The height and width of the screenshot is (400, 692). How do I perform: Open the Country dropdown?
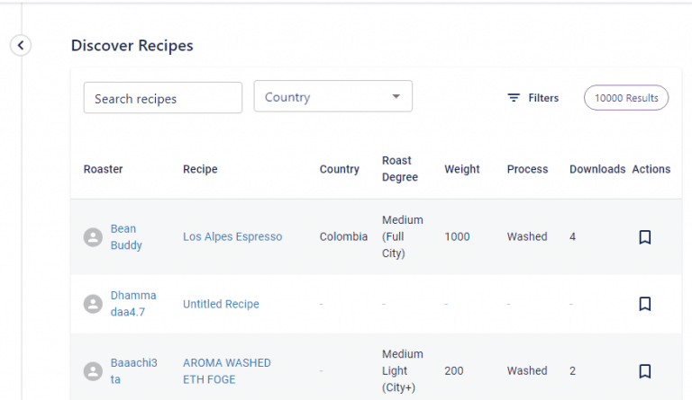pos(324,97)
